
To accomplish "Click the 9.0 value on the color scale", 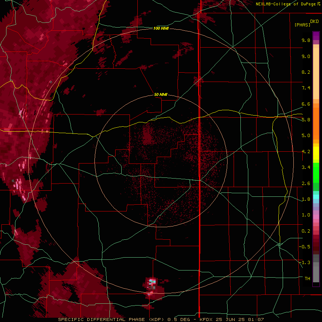I will click(306, 56).
